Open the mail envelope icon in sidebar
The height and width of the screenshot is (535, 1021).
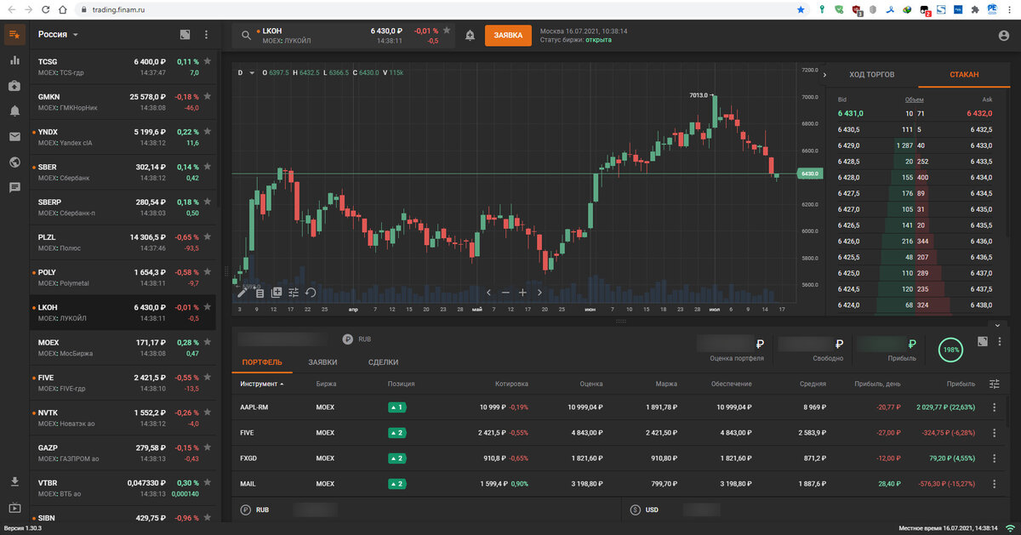[x=14, y=137]
